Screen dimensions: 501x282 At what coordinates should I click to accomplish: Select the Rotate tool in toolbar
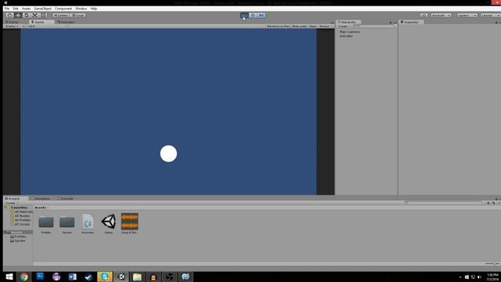point(27,16)
